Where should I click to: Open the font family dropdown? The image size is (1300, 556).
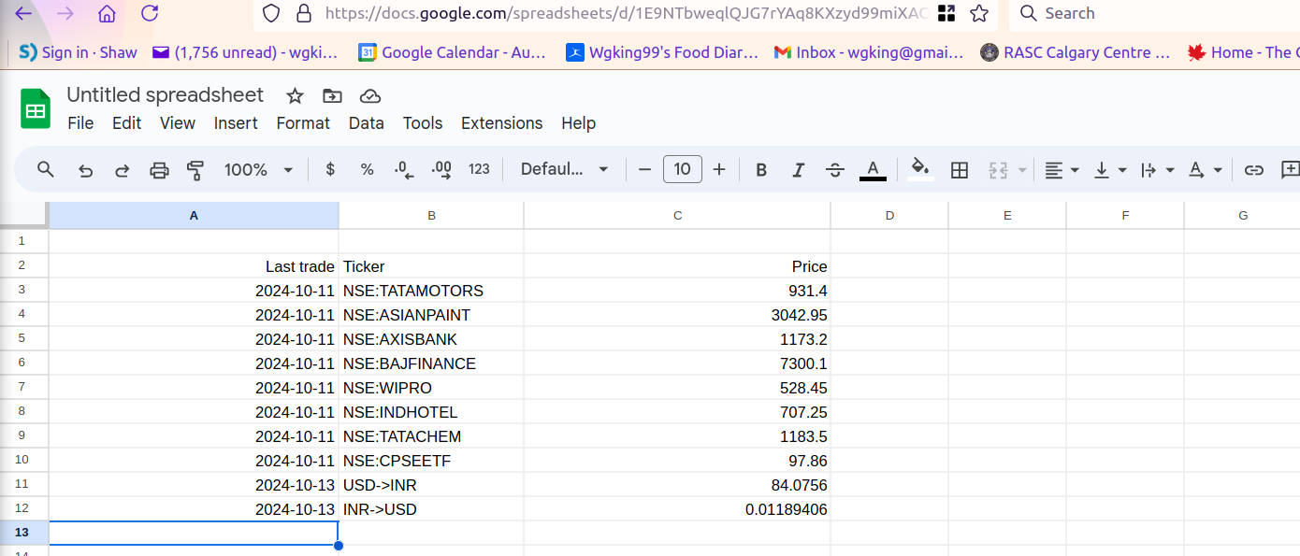click(x=565, y=169)
